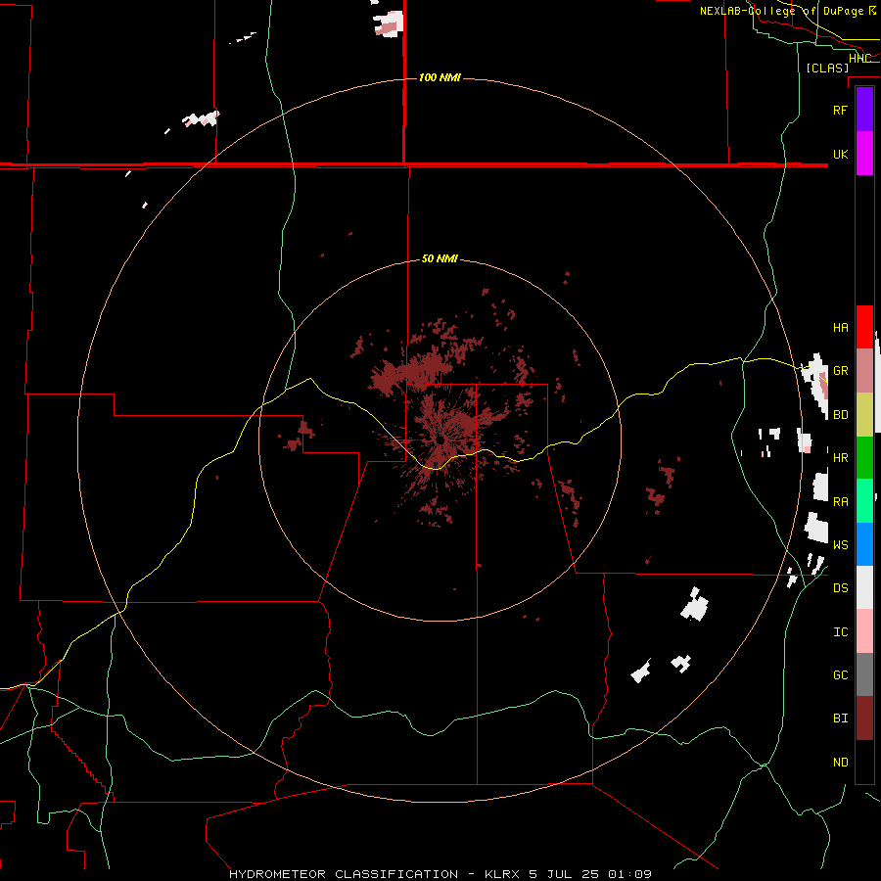Click the yellow BD legend color block

pyautogui.click(x=864, y=414)
